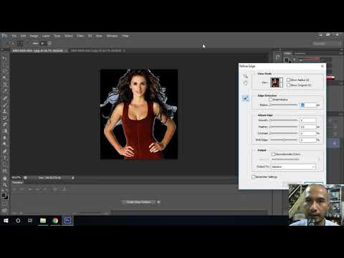
Task: Enable the Show Original checkbox
Action: 288,85
